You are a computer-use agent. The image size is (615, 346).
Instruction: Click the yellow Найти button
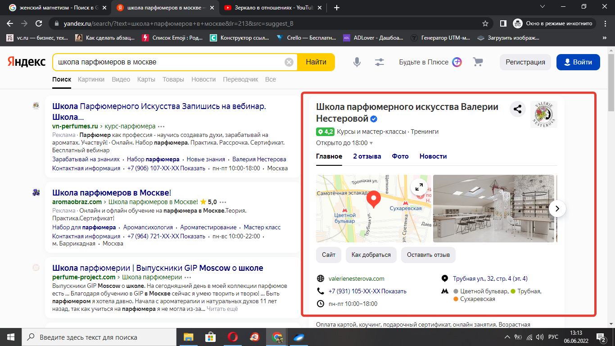[316, 62]
